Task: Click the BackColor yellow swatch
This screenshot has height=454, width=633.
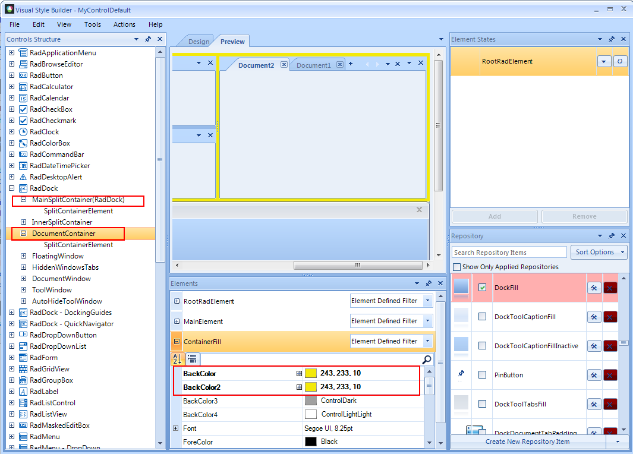Action: coord(310,373)
